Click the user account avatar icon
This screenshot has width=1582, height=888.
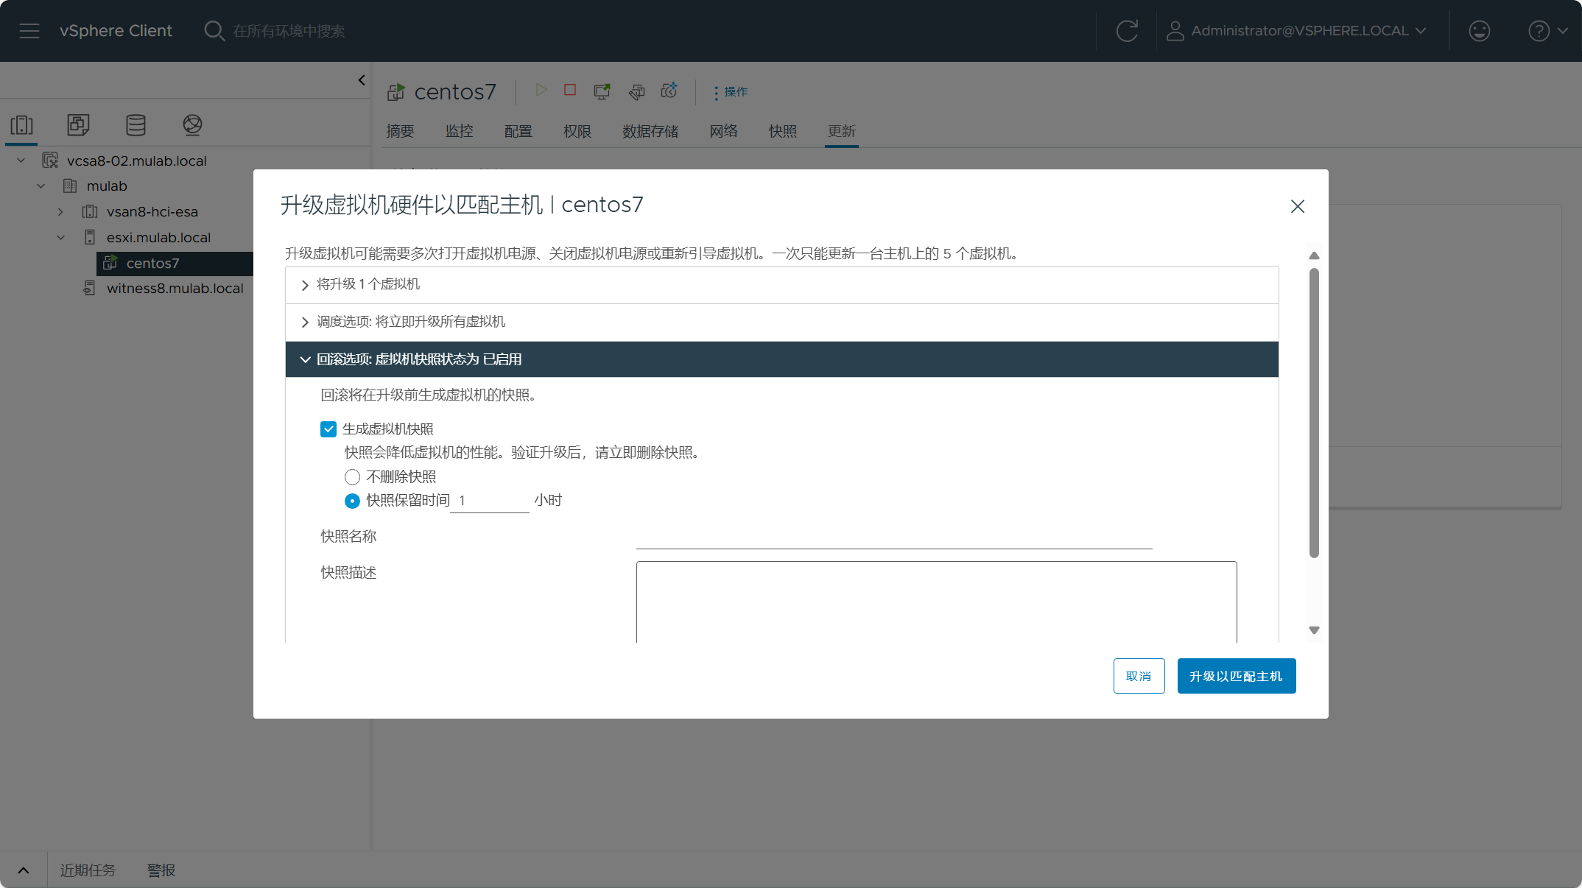tap(1175, 31)
